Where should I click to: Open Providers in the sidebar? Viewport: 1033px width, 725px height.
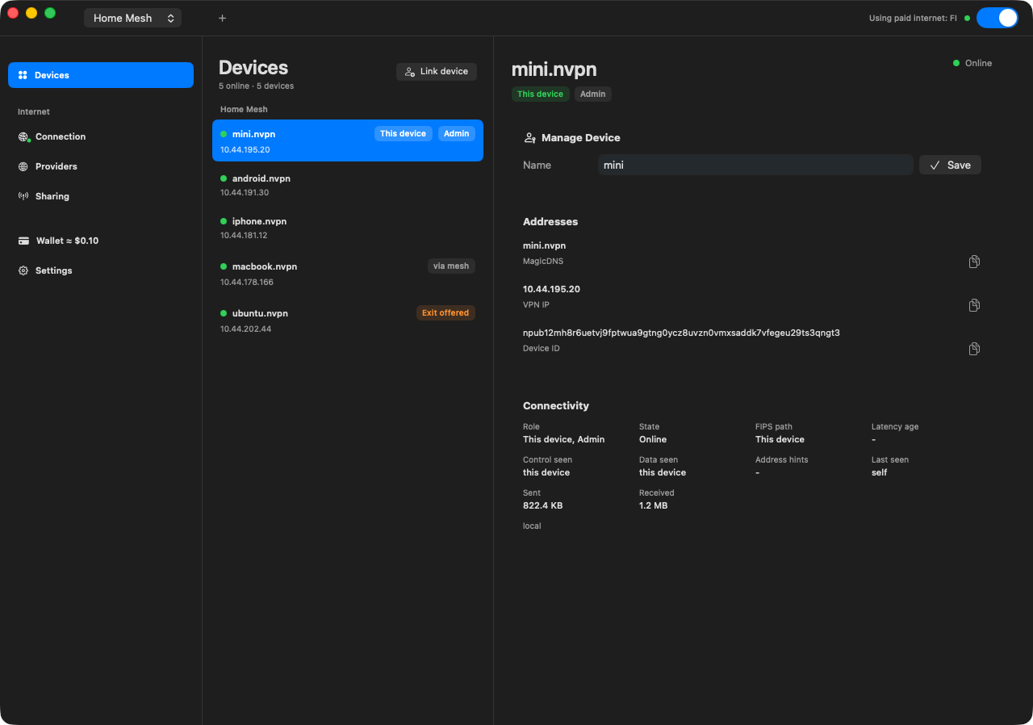click(x=101, y=166)
